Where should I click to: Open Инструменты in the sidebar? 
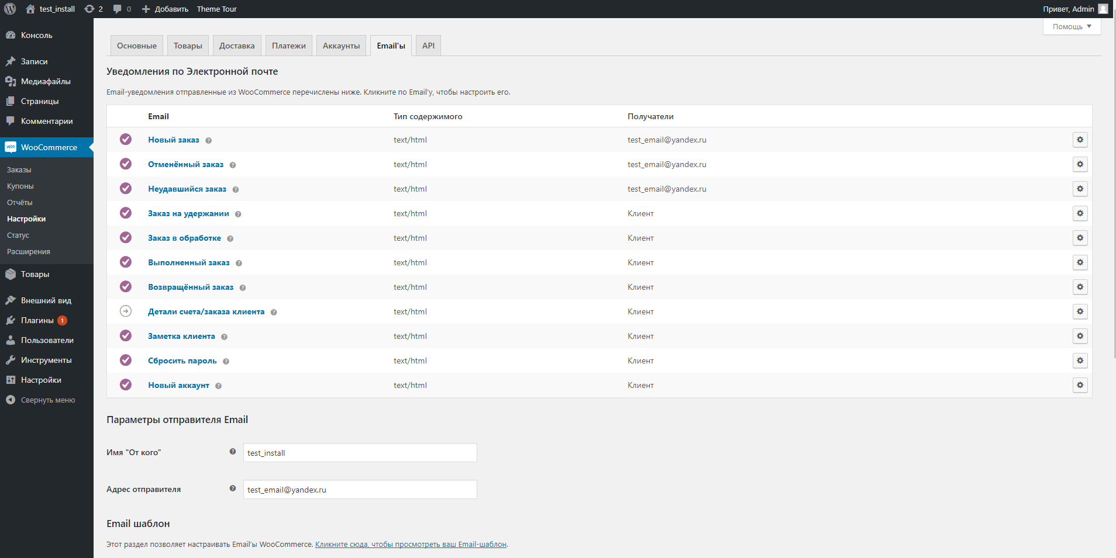(47, 360)
